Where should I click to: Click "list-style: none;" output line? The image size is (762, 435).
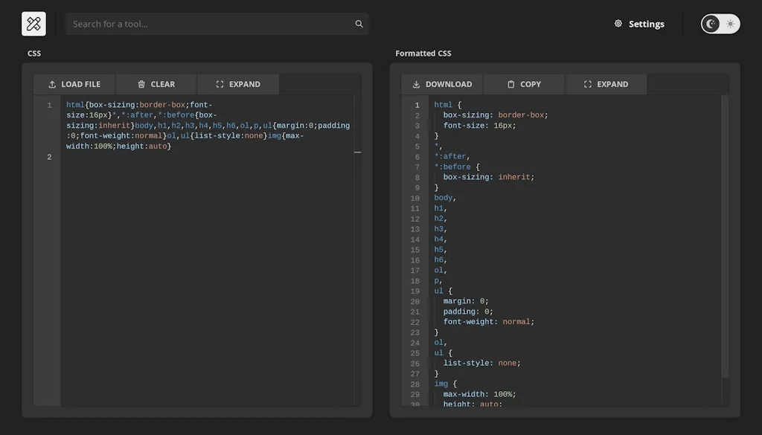coord(481,363)
